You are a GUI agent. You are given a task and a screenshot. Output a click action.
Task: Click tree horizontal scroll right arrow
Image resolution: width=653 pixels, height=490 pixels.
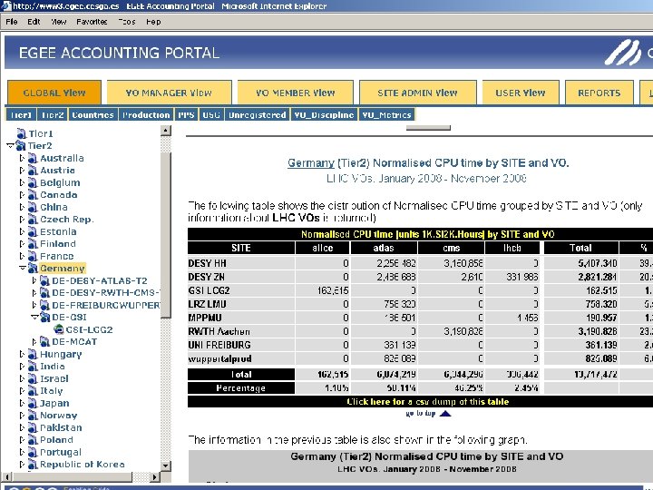tap(154, 476)
